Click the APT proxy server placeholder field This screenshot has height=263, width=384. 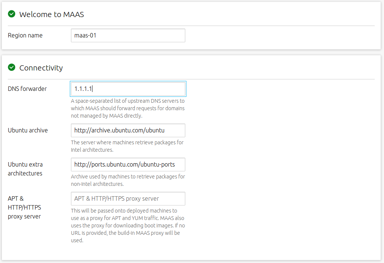[128, 198]
